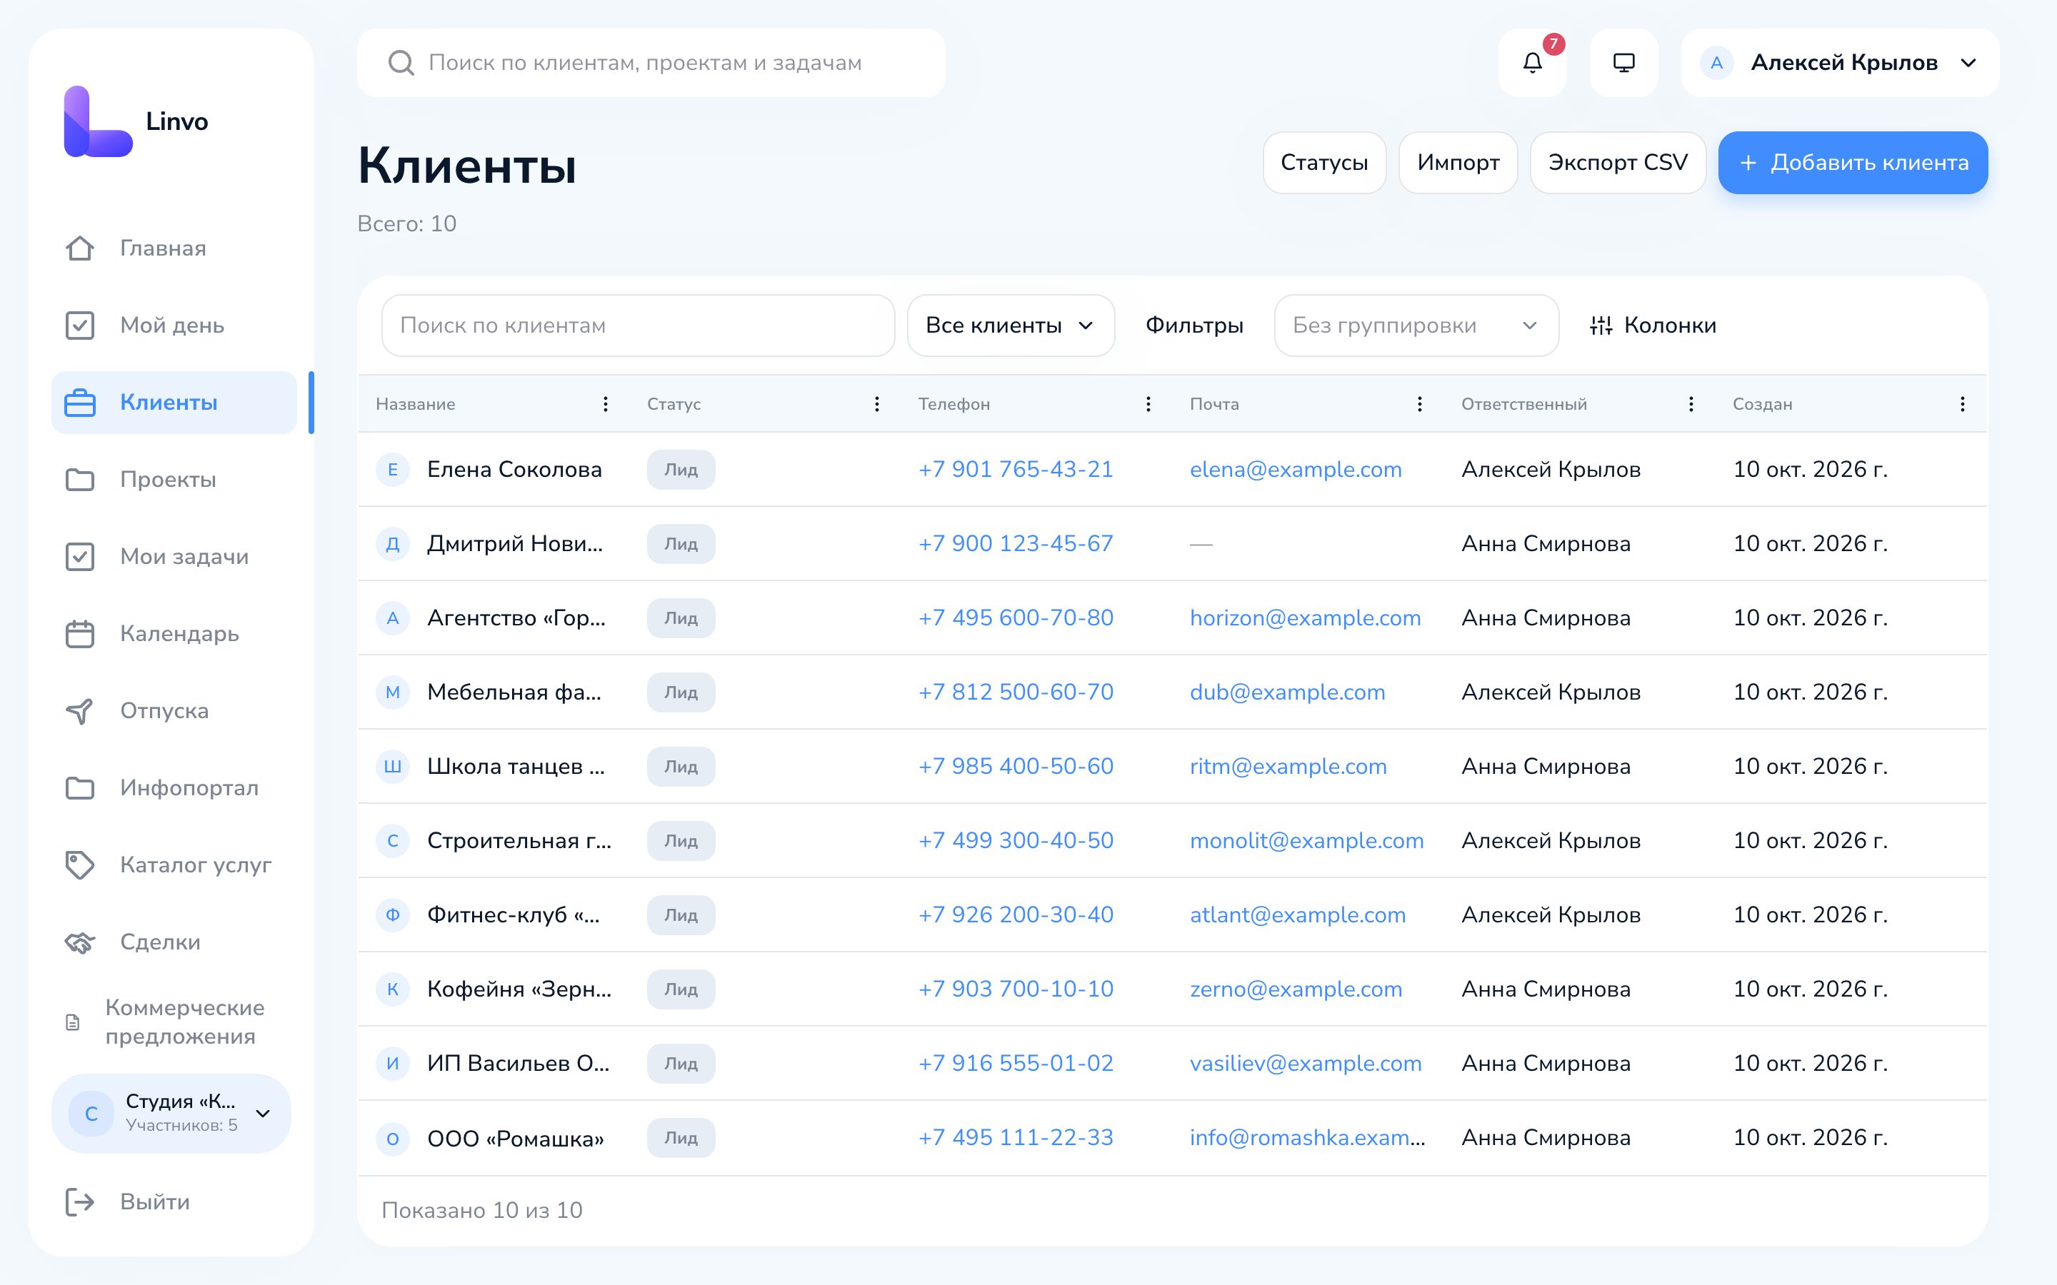
Task: Expand the Студия workspace switcher
Action: [171, 1114]
